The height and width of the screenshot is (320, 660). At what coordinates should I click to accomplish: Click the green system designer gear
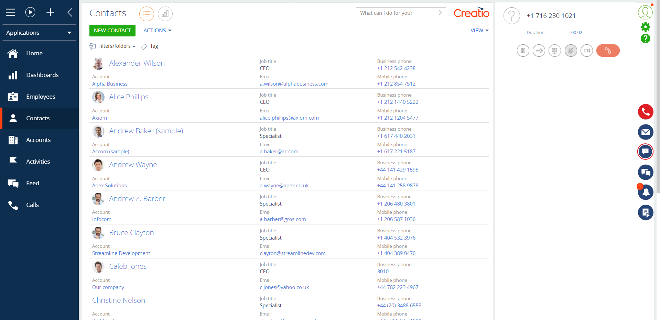pyautogui.click(x=645, y=27)
